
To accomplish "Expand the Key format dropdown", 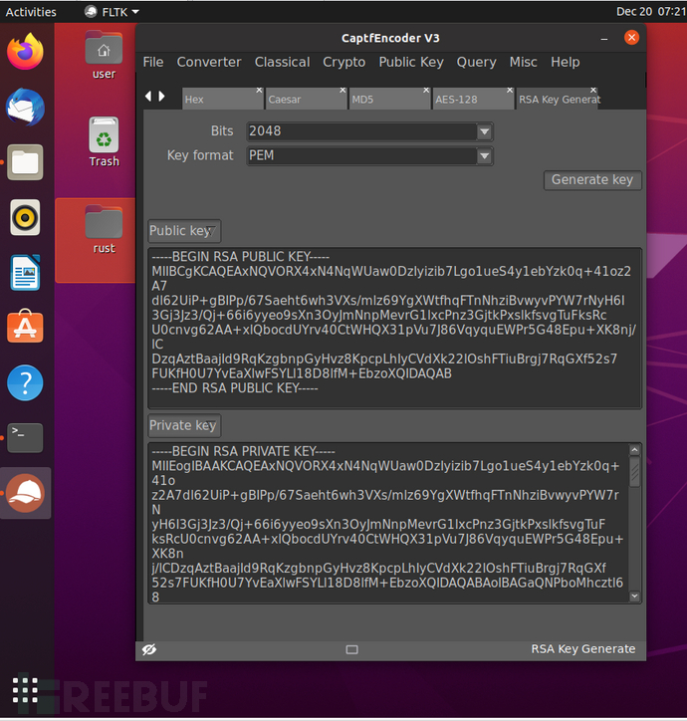I will click(484, 156).
